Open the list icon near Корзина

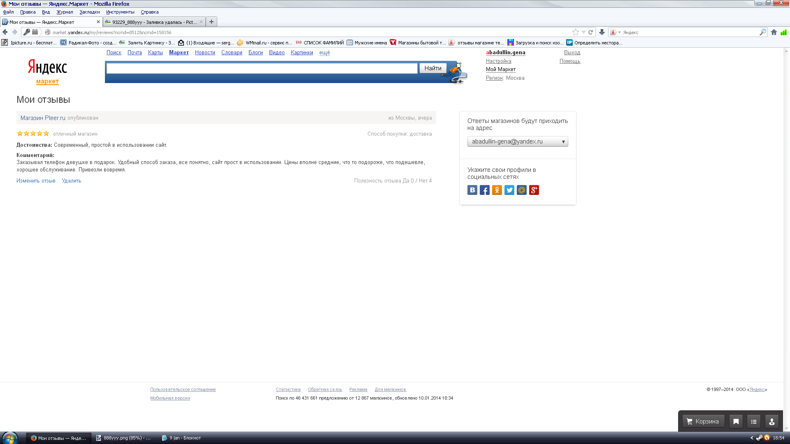[754, 421]
